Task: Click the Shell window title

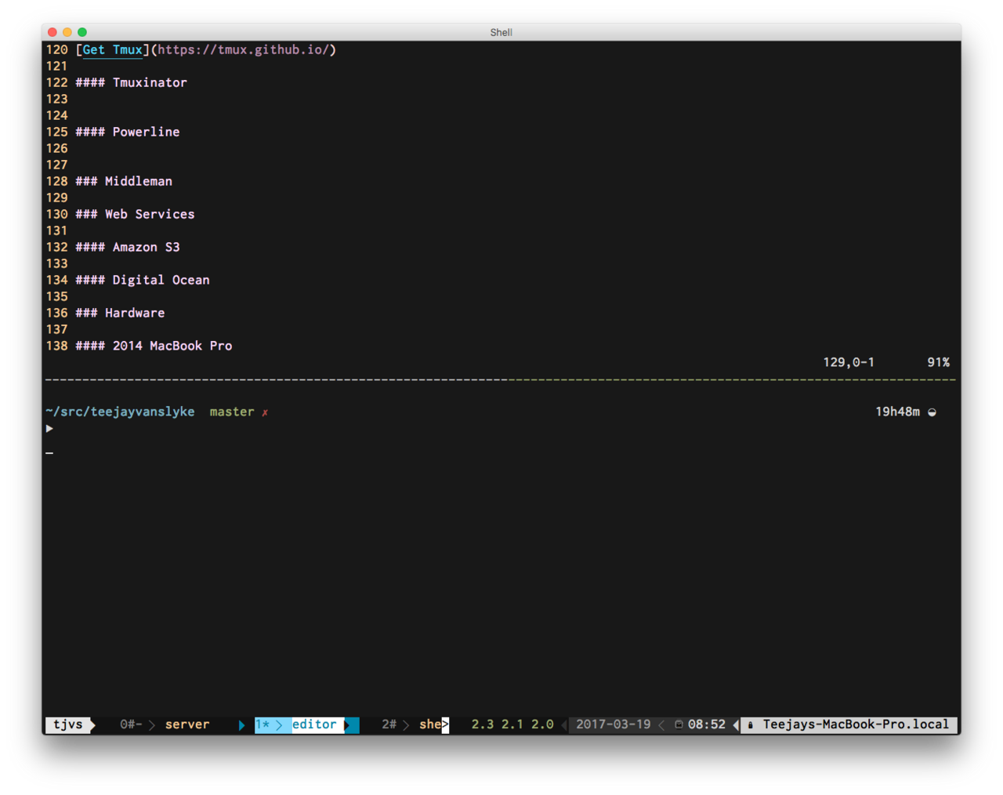Action: tap(501, 32)
